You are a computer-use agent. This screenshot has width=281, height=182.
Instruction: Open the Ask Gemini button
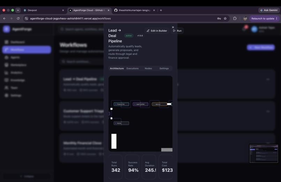(x=269, y=10)
